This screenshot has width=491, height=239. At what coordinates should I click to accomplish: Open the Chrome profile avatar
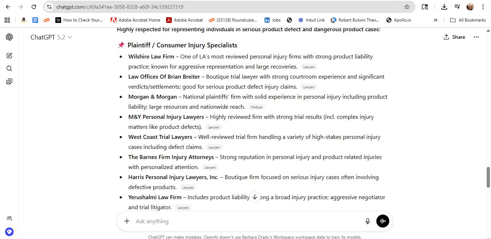coord(470,7)
